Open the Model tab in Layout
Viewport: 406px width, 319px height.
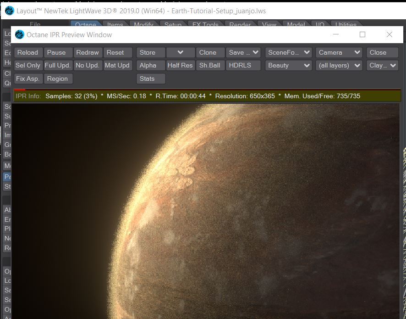click(296, 24)
